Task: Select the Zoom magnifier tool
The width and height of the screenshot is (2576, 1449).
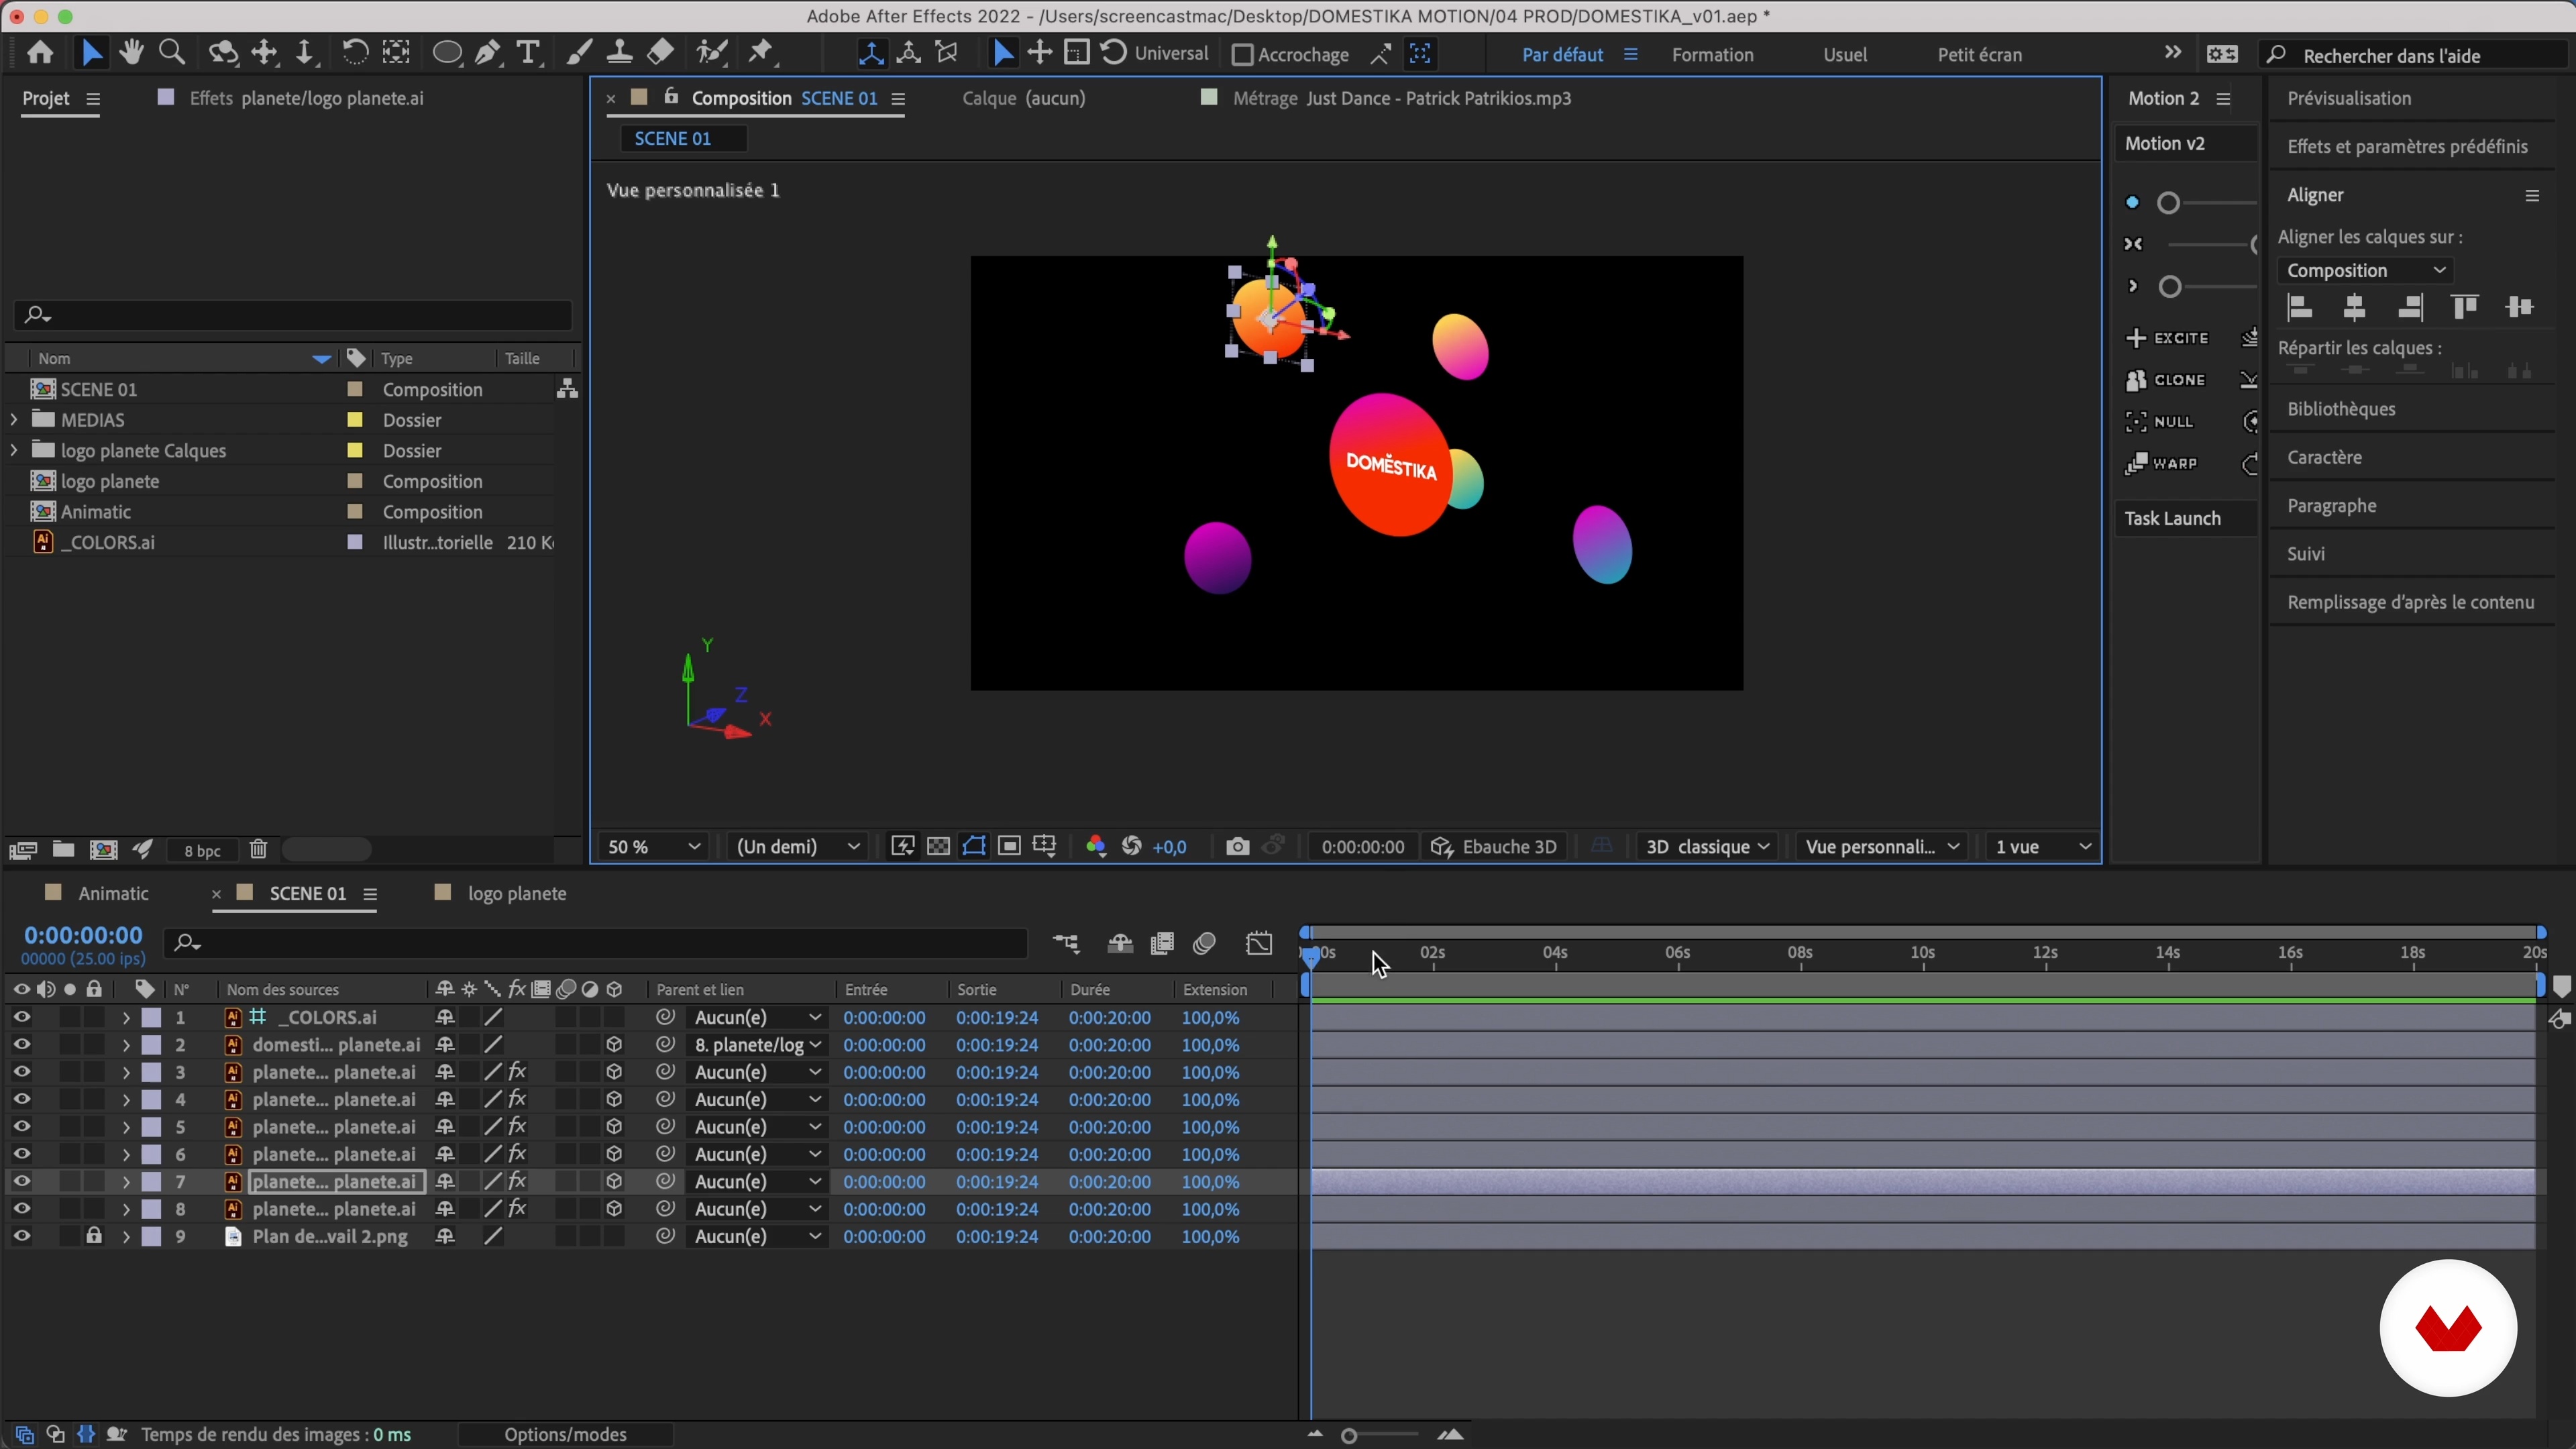Action: (x=172, y=53)
